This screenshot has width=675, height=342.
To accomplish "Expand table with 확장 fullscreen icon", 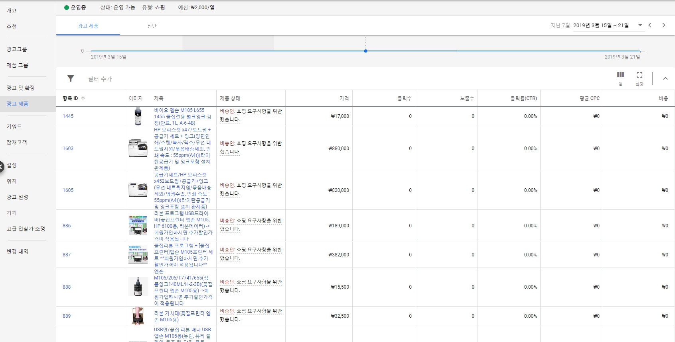I will 639,75.
